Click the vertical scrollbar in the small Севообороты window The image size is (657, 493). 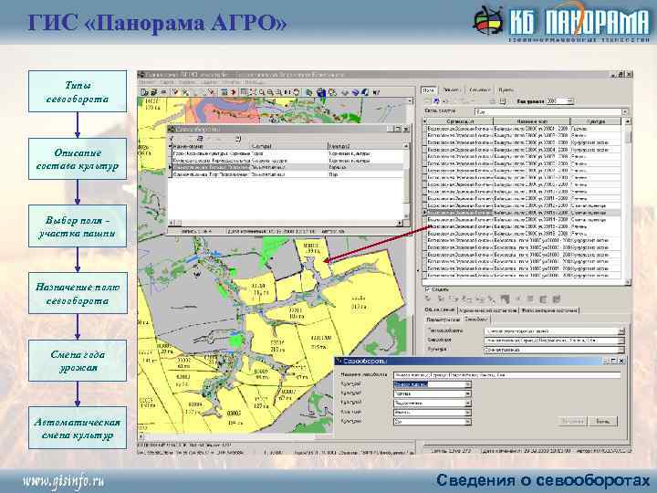pos(405,183)
